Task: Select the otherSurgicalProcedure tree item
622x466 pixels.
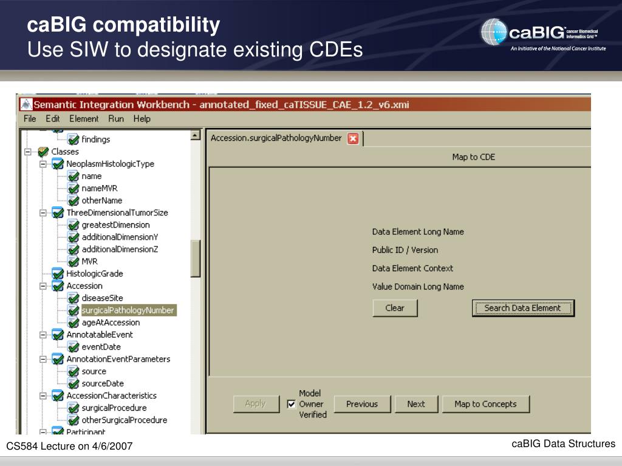Action: [x=124, y=420]
